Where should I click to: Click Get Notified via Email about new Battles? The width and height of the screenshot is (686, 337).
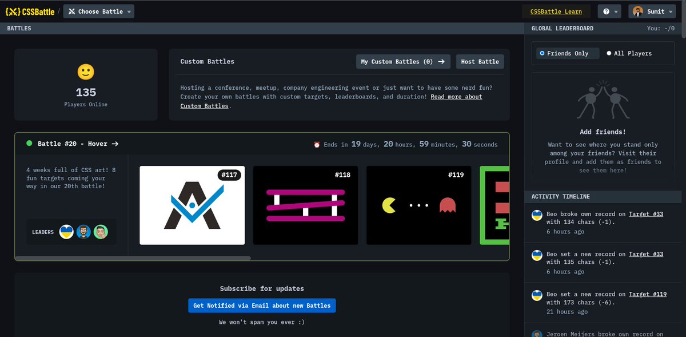pos(262,306)
